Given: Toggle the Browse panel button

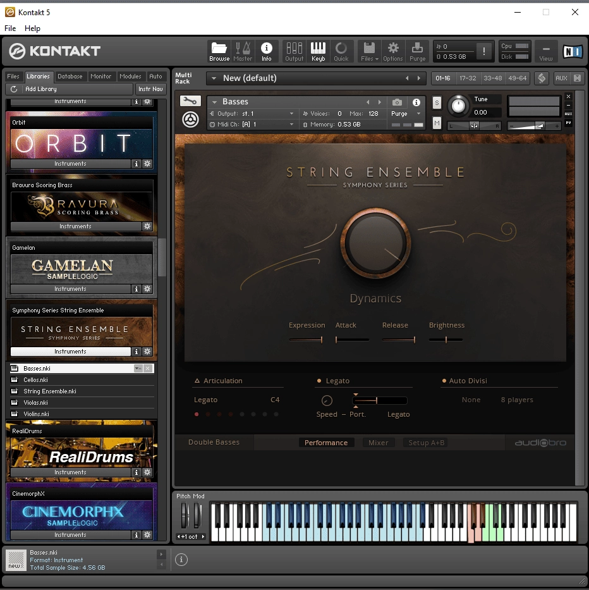Looking at the screenshot, I should [x=219, y=51].
